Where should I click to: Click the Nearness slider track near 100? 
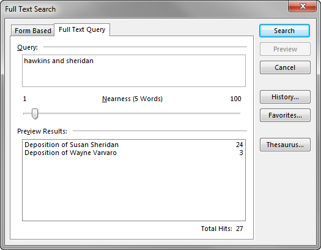click(235, 113)
